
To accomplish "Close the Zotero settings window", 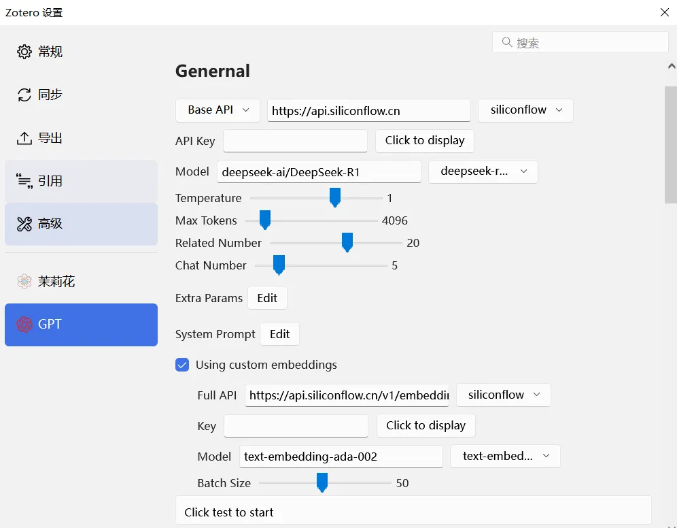I will [664, 12].
